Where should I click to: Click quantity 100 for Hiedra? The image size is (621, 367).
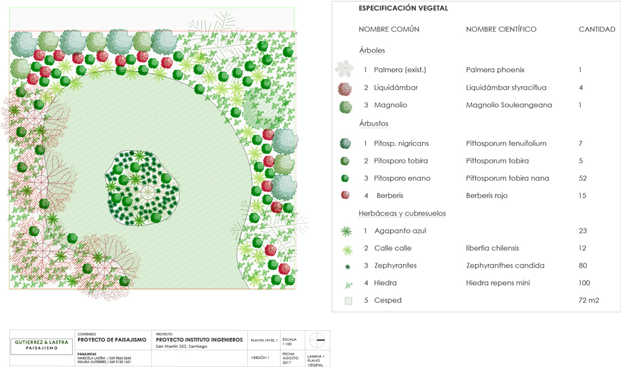pyautogui.click(x=584, y=283)
